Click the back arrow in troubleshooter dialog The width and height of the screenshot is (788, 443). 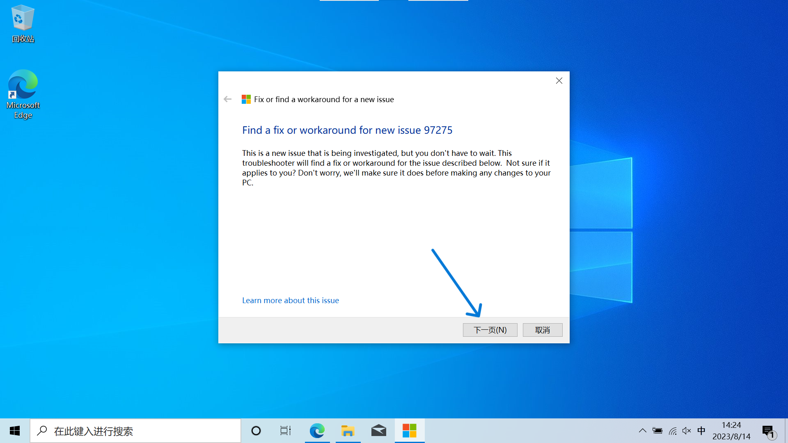[x=228, y=99]
